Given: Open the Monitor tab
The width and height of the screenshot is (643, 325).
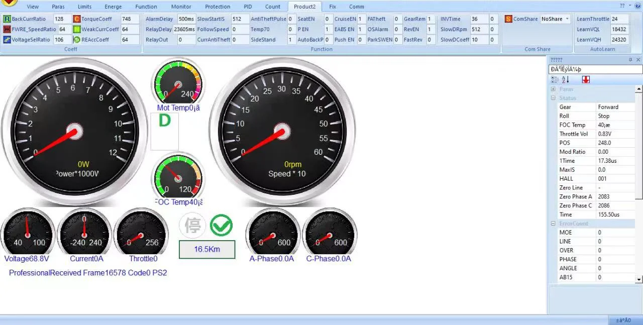Looking at the screenshot, I should coord(181,7).
